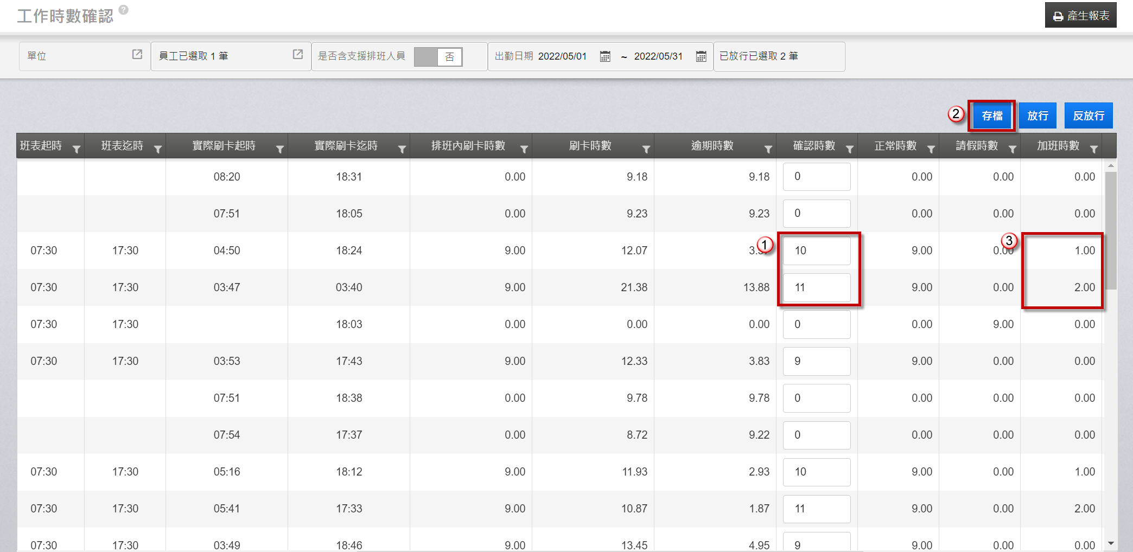Filter the 班表起時 column
Image resolution: width=1133 pixels, height=552 pixels.
[77, 149]
